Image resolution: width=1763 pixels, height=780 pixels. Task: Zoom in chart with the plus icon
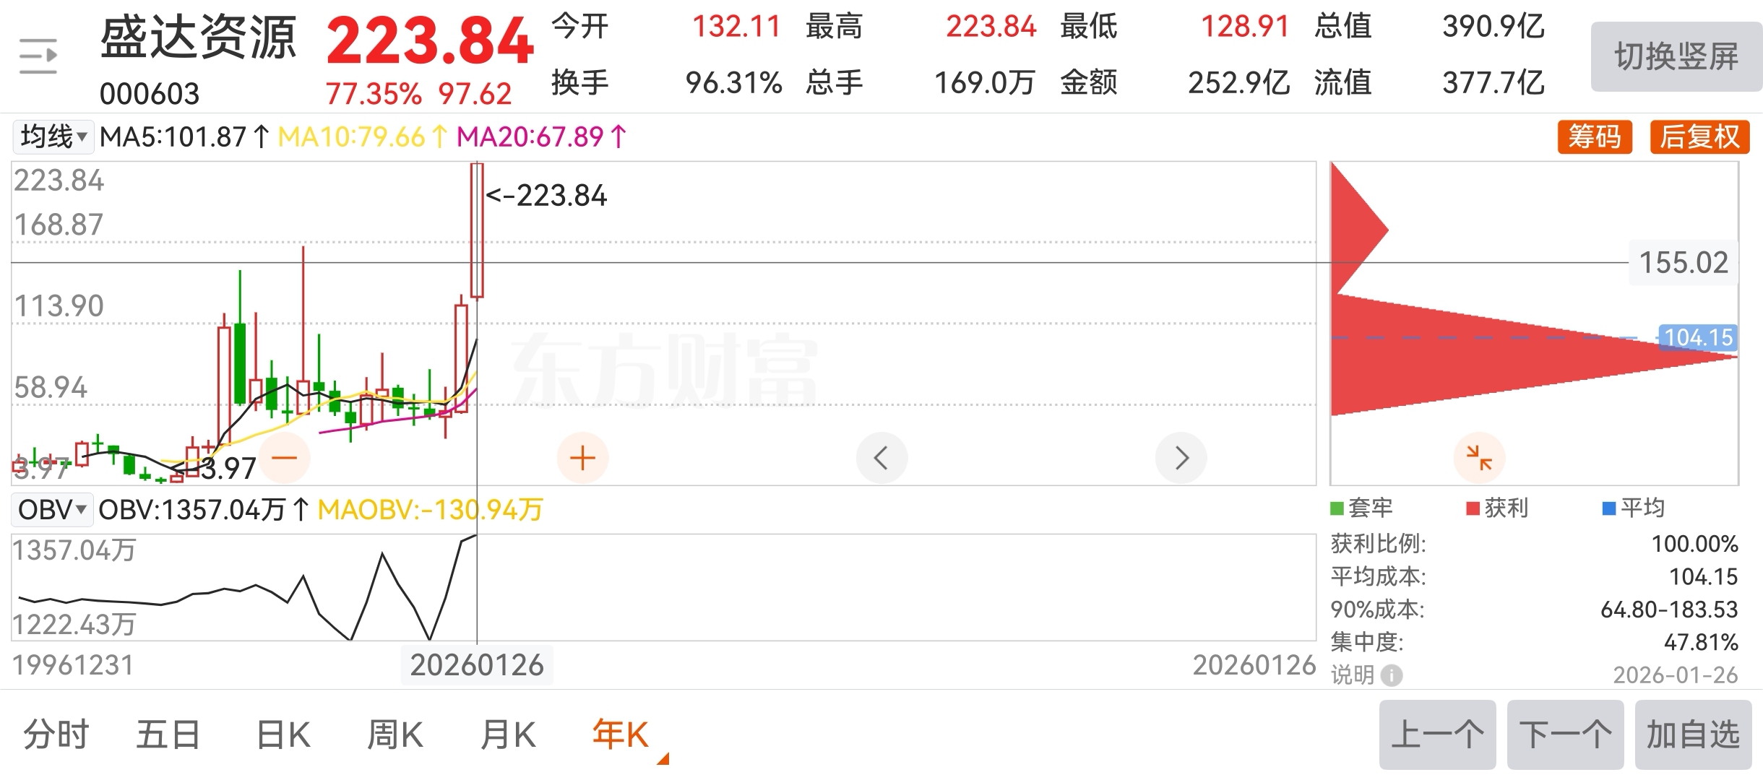(582, 458)
